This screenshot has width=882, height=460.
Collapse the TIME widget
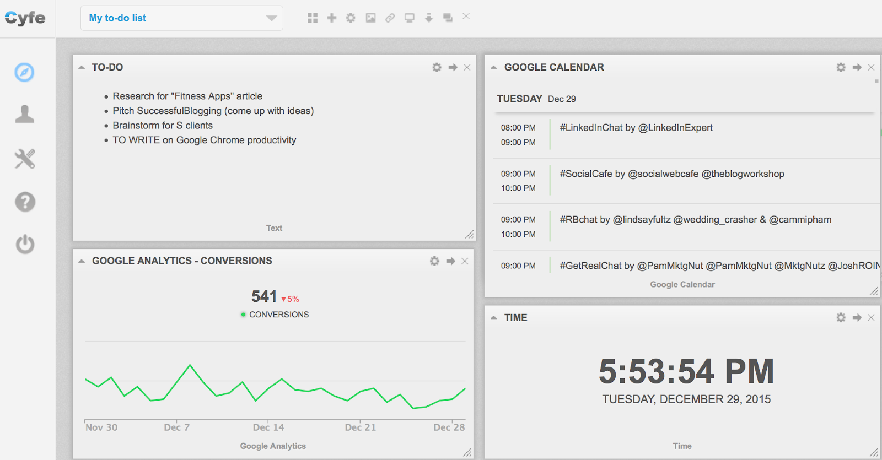coord(494,317)
